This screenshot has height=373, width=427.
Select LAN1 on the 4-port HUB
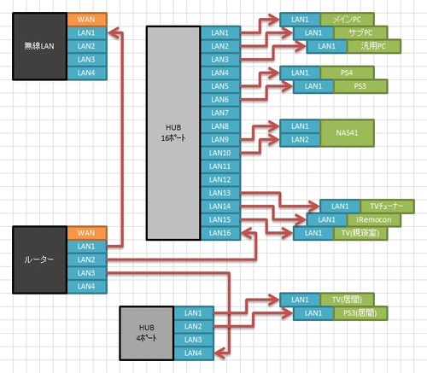[x=194, y=313]
